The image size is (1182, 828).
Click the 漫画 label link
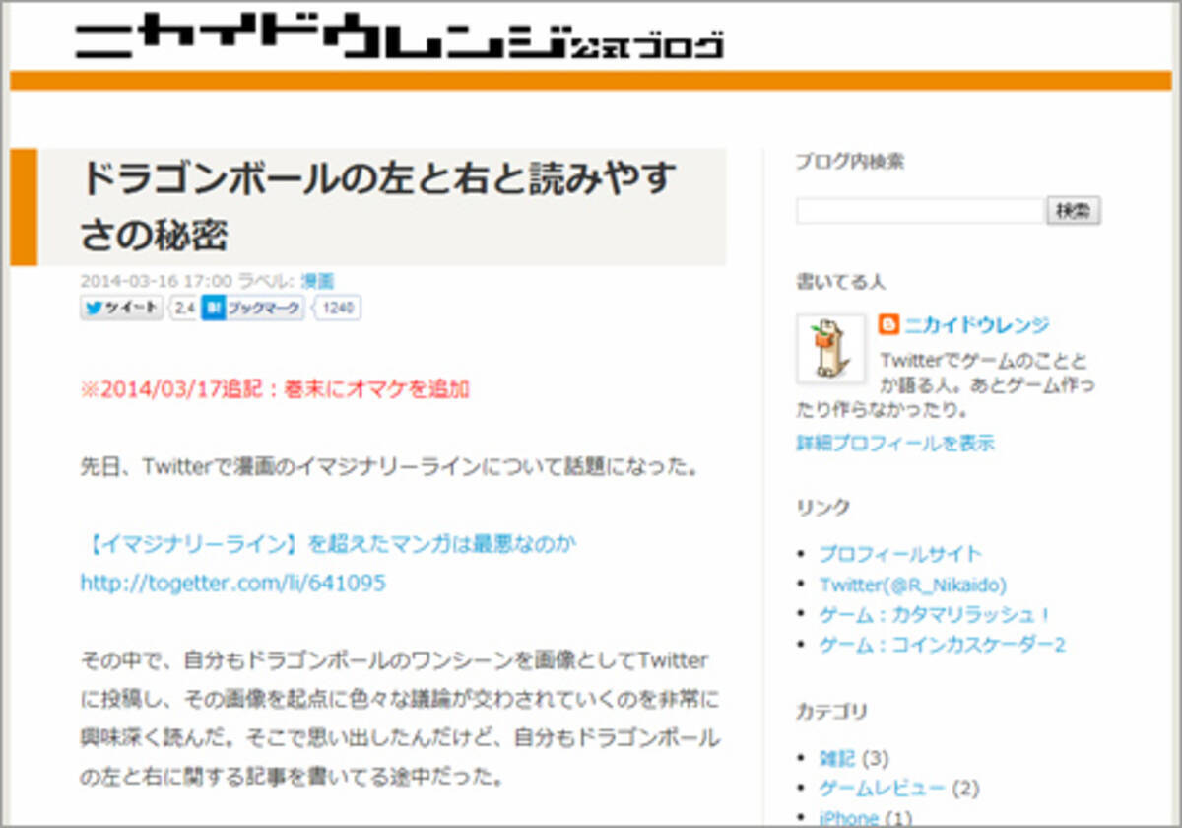coord(318,281)
